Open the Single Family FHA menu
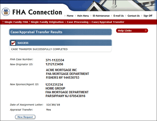The width and height of the screenshot is (157, 121). pos(16,22)
